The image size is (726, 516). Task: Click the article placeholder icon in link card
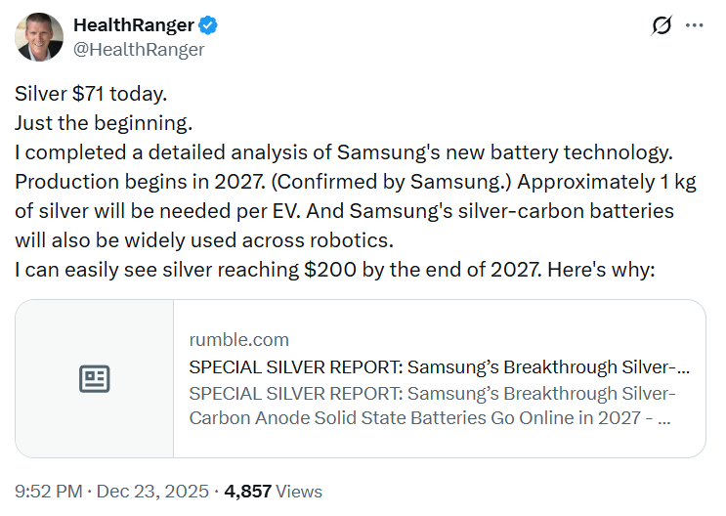pos(95,379)
